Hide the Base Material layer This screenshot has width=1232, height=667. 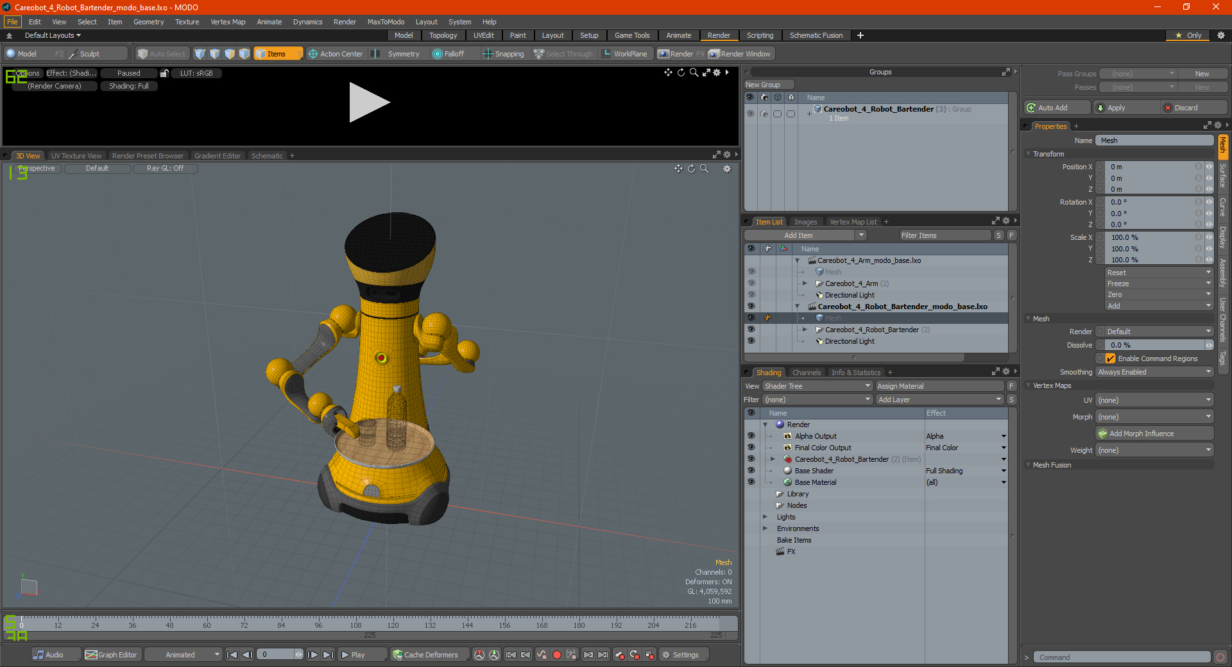[751, 482]
